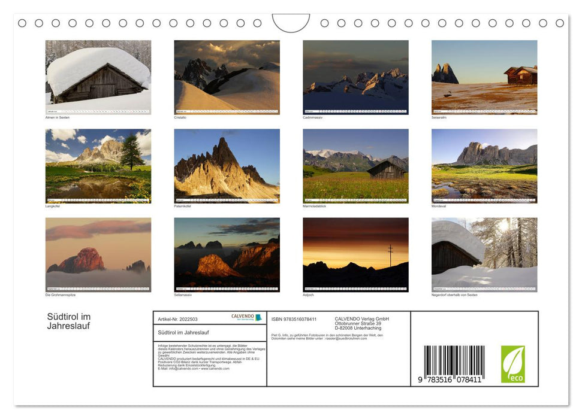Viewport: 582px width, 419px height.
Task: Click the Astjoch sunset photo
Action: [355, 254]
